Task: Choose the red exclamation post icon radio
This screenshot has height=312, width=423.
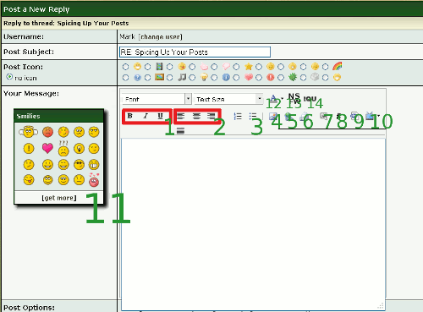Action: tap(259, 78)
